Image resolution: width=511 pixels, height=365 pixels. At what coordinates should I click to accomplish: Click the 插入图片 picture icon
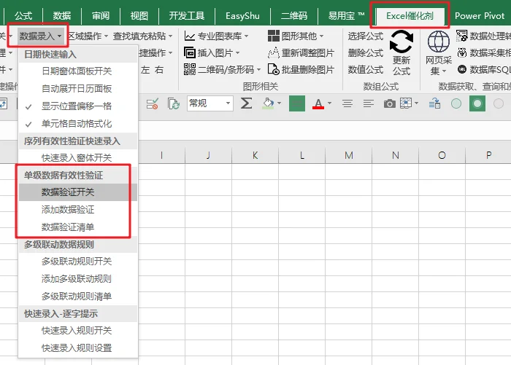tap(189, 52)
